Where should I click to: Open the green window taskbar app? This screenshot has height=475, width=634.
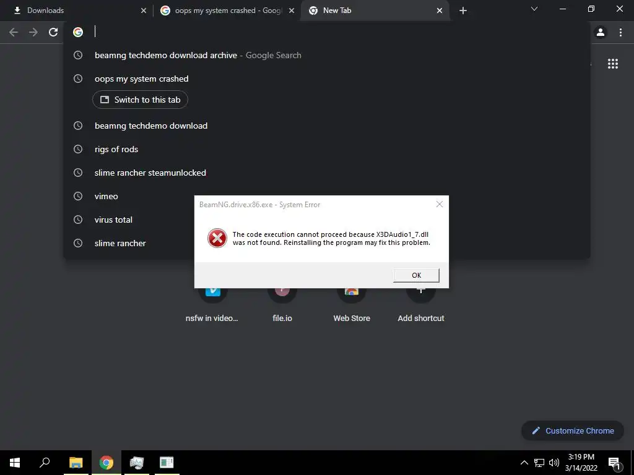pyautogui.click(x=167, y=463)
